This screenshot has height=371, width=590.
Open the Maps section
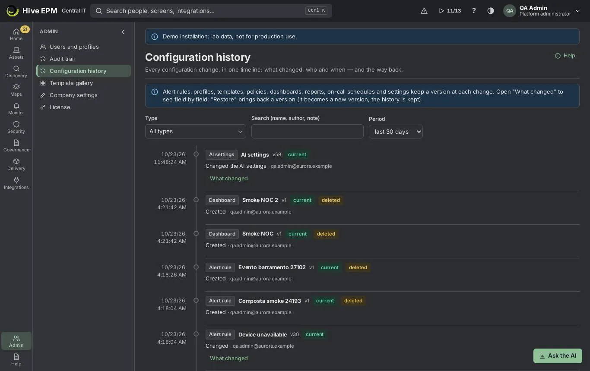pos(16,90)
